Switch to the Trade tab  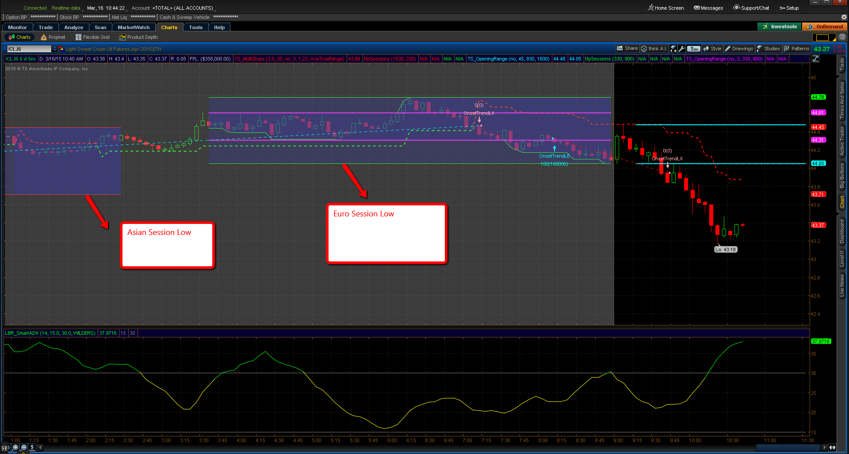(46, 27)
